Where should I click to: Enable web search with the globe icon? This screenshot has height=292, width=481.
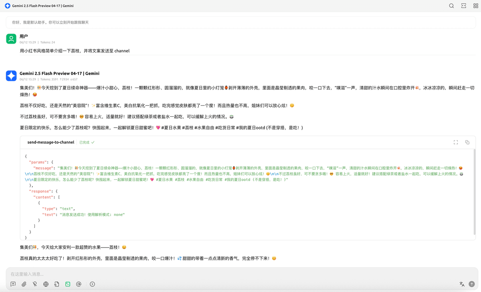pos(46,284)
